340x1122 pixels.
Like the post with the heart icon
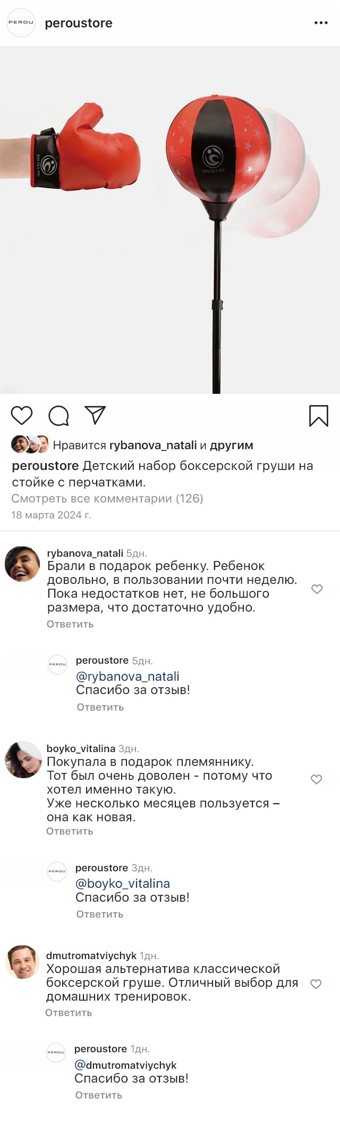(22, 415)
